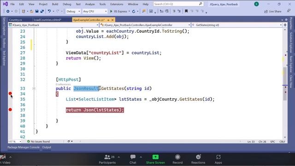Viewport: 295px width, 166px height.
Task: Toggle the breakpoint on line 37
Action: click(x=10, y=110)
